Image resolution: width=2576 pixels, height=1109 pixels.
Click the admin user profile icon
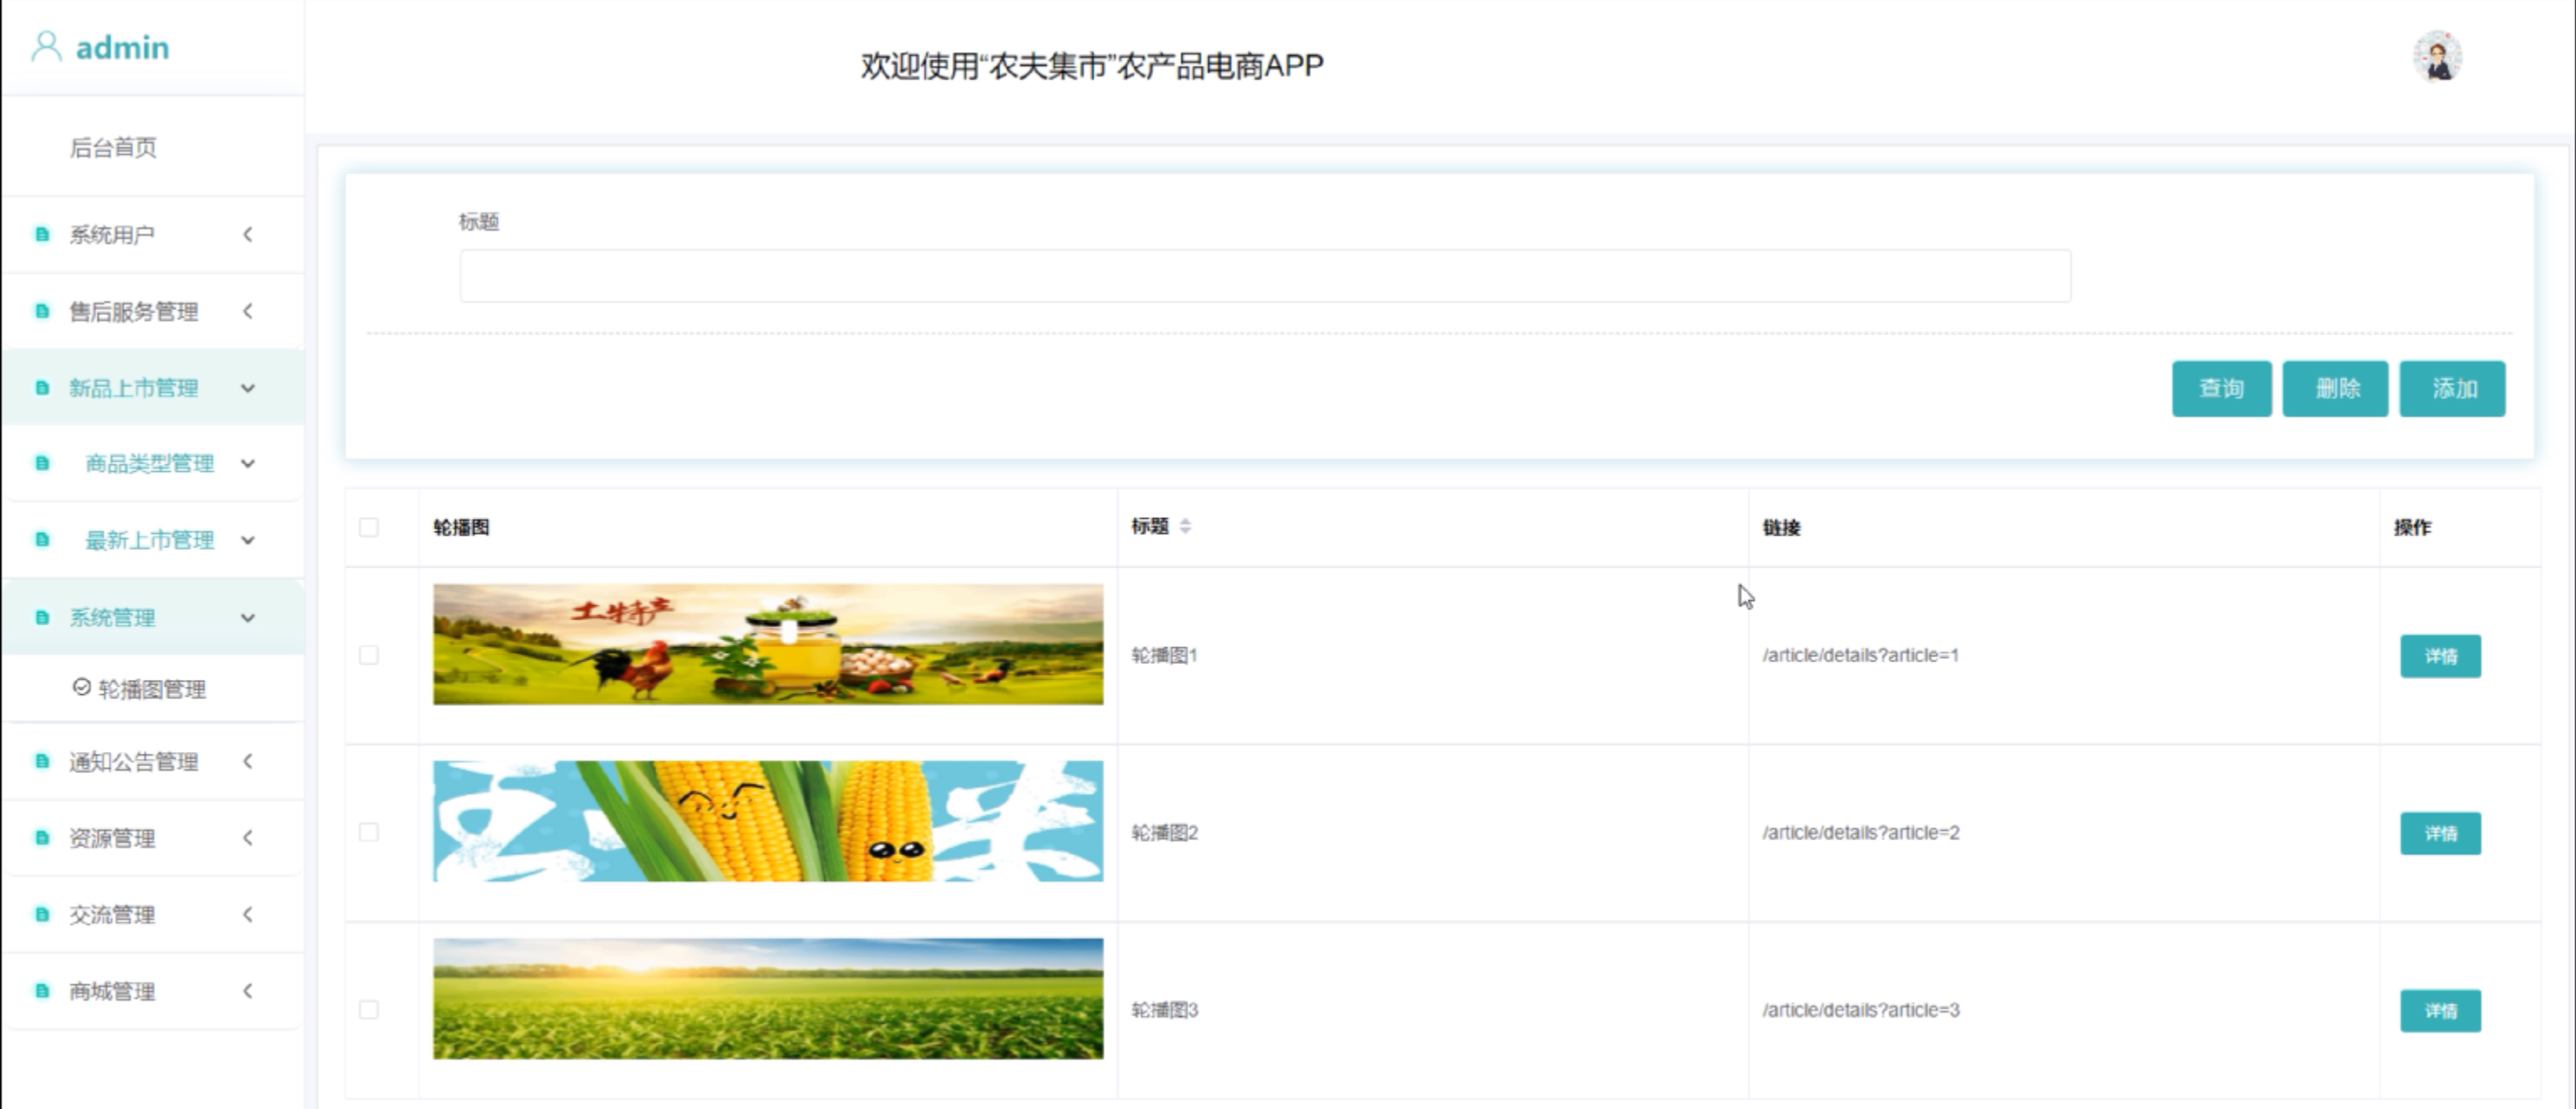tap(46, 47)
